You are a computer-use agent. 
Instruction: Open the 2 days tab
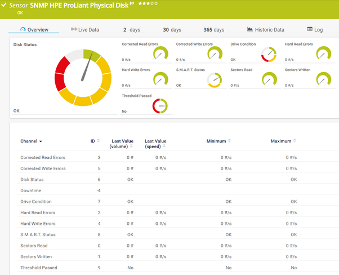pyautogui.click(x=132, y=29)
